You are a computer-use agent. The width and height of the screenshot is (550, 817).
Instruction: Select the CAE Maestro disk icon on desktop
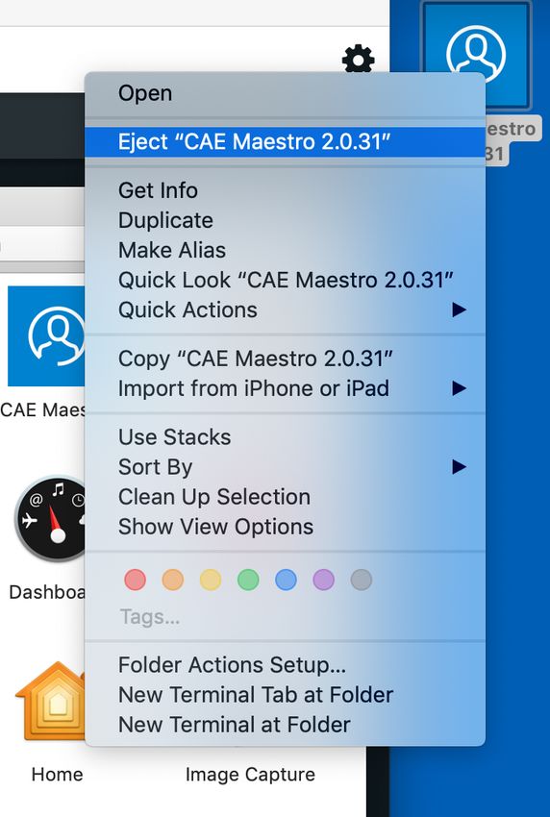coord(475,55)
